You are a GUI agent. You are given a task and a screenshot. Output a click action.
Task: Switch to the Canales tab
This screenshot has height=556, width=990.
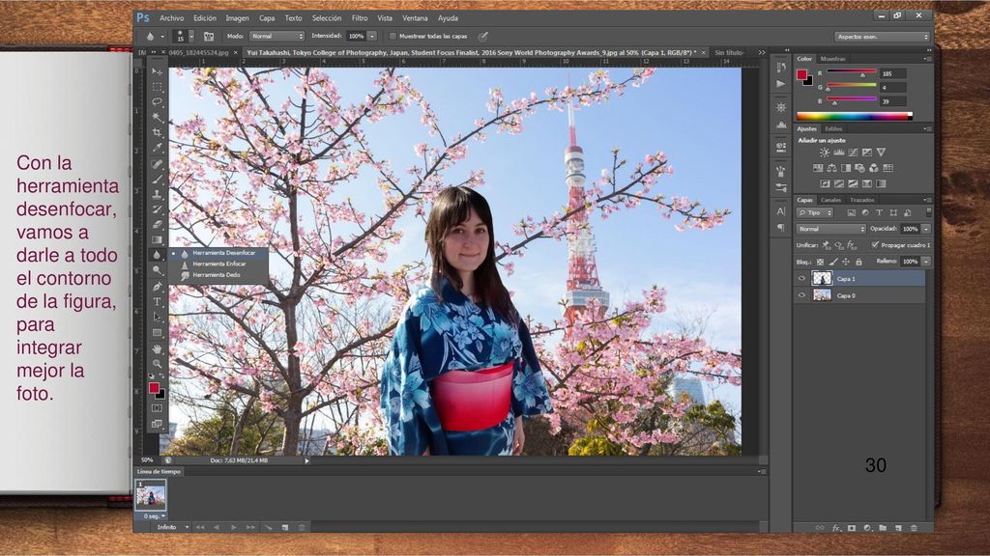[x=830, y=200]
